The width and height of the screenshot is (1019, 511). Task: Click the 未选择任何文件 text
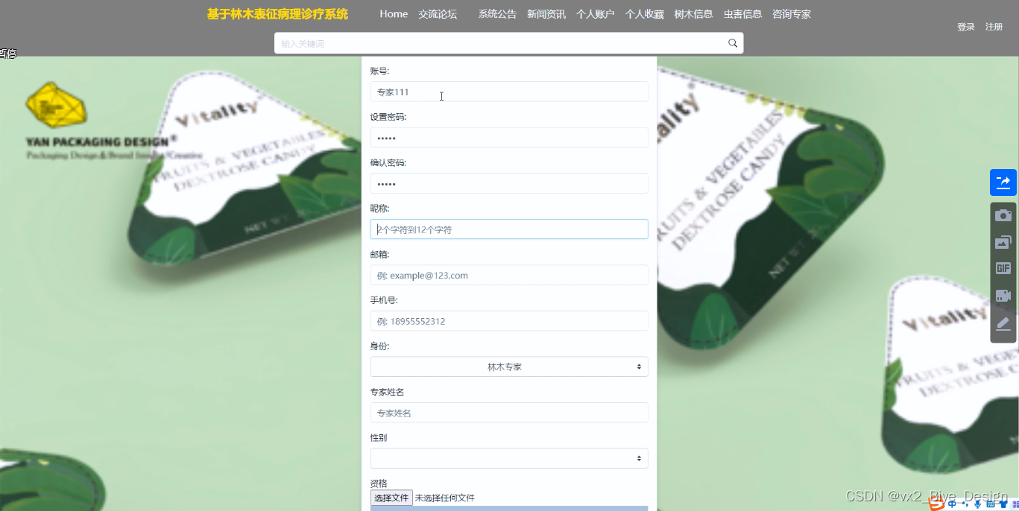click(445, 498)
